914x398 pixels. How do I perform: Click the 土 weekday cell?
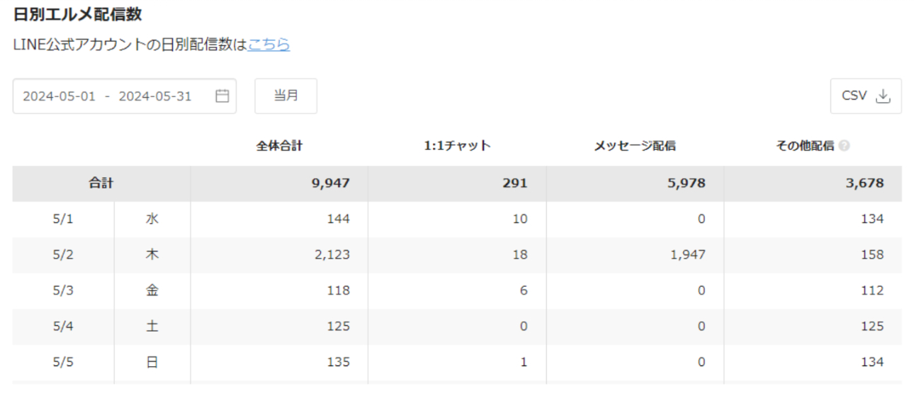152,326
